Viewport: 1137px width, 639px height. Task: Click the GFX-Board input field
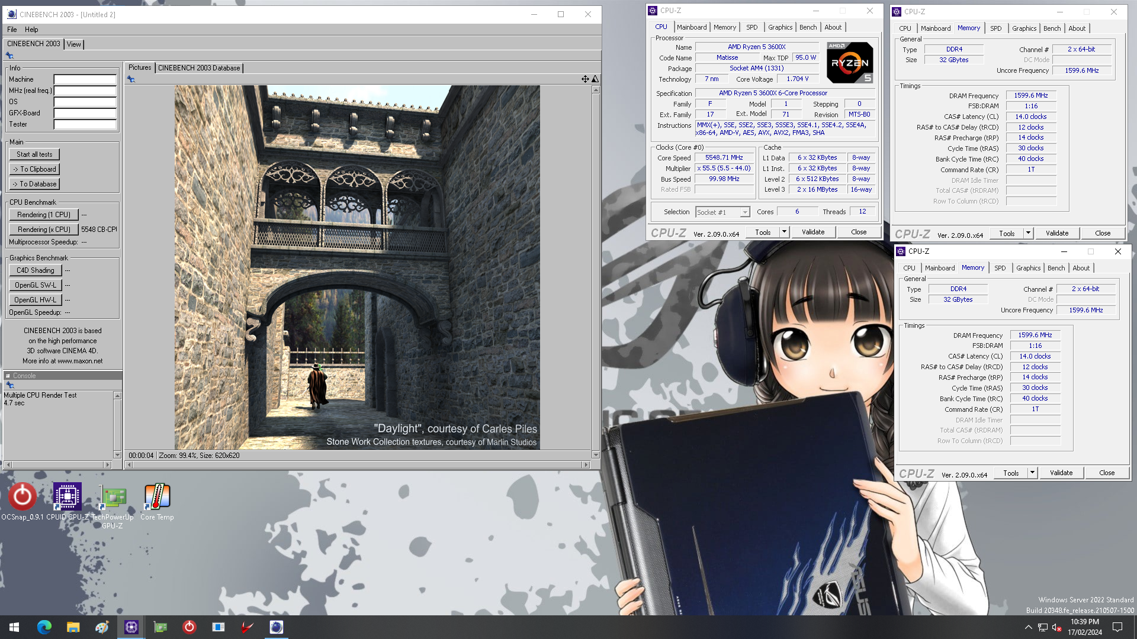click(85, 113)
